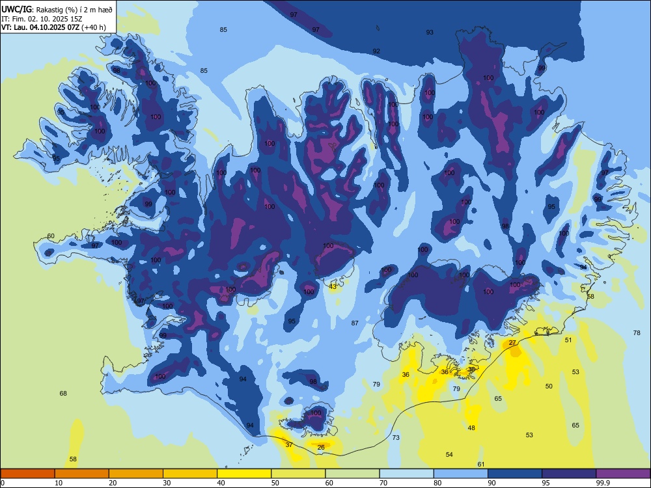
Task: Click the '10' legend tick label
Action: tap(59, 483)
